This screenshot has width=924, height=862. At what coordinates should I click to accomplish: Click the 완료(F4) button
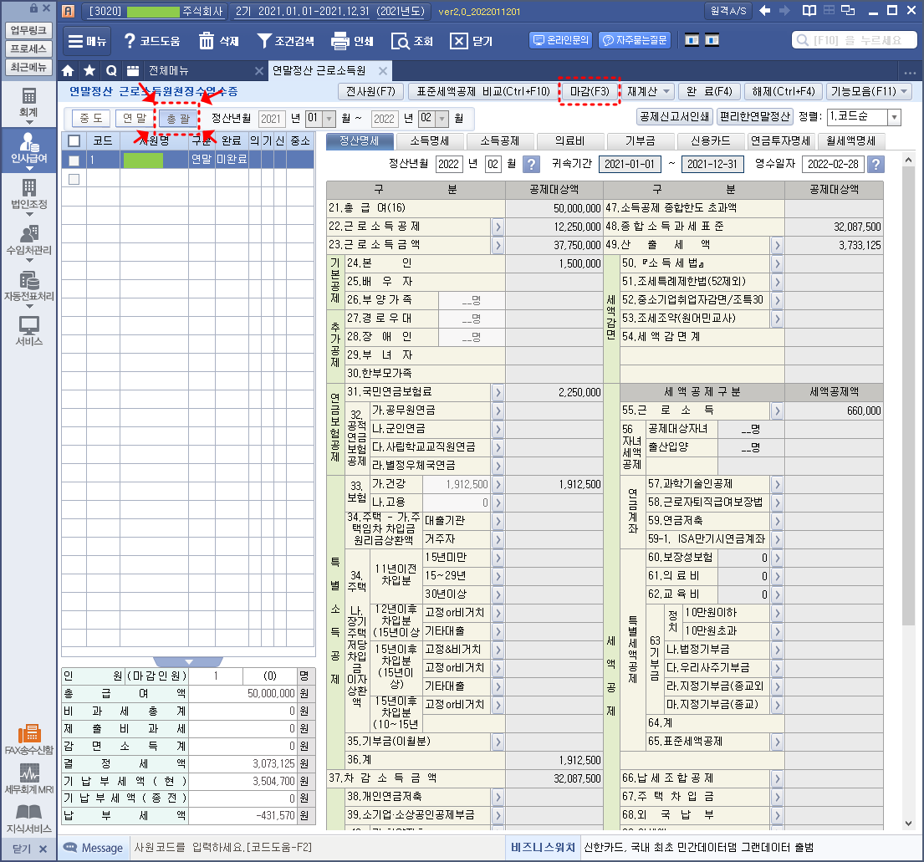click(709, 91)
